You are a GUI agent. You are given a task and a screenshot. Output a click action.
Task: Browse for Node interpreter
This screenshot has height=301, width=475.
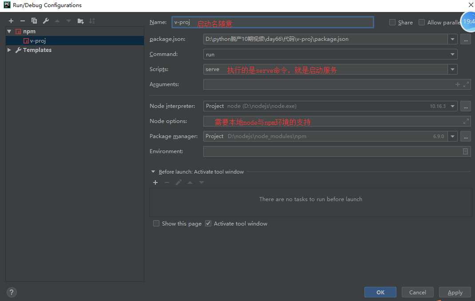(x=466, y=106)
